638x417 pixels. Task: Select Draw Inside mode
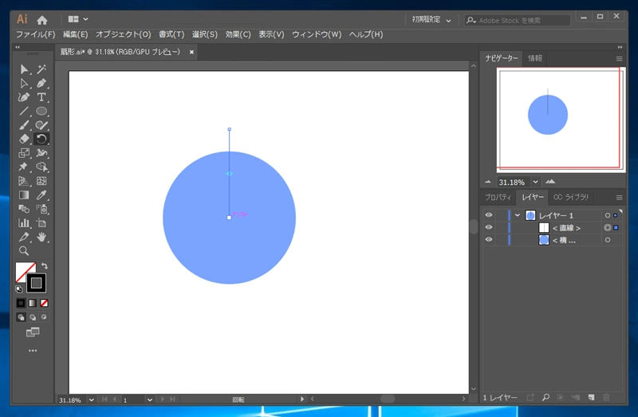tap(44, 317)
